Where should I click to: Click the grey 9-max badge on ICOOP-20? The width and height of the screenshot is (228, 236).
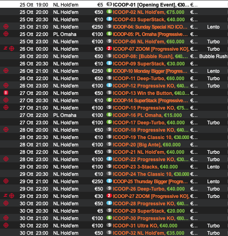pos(109,144)
